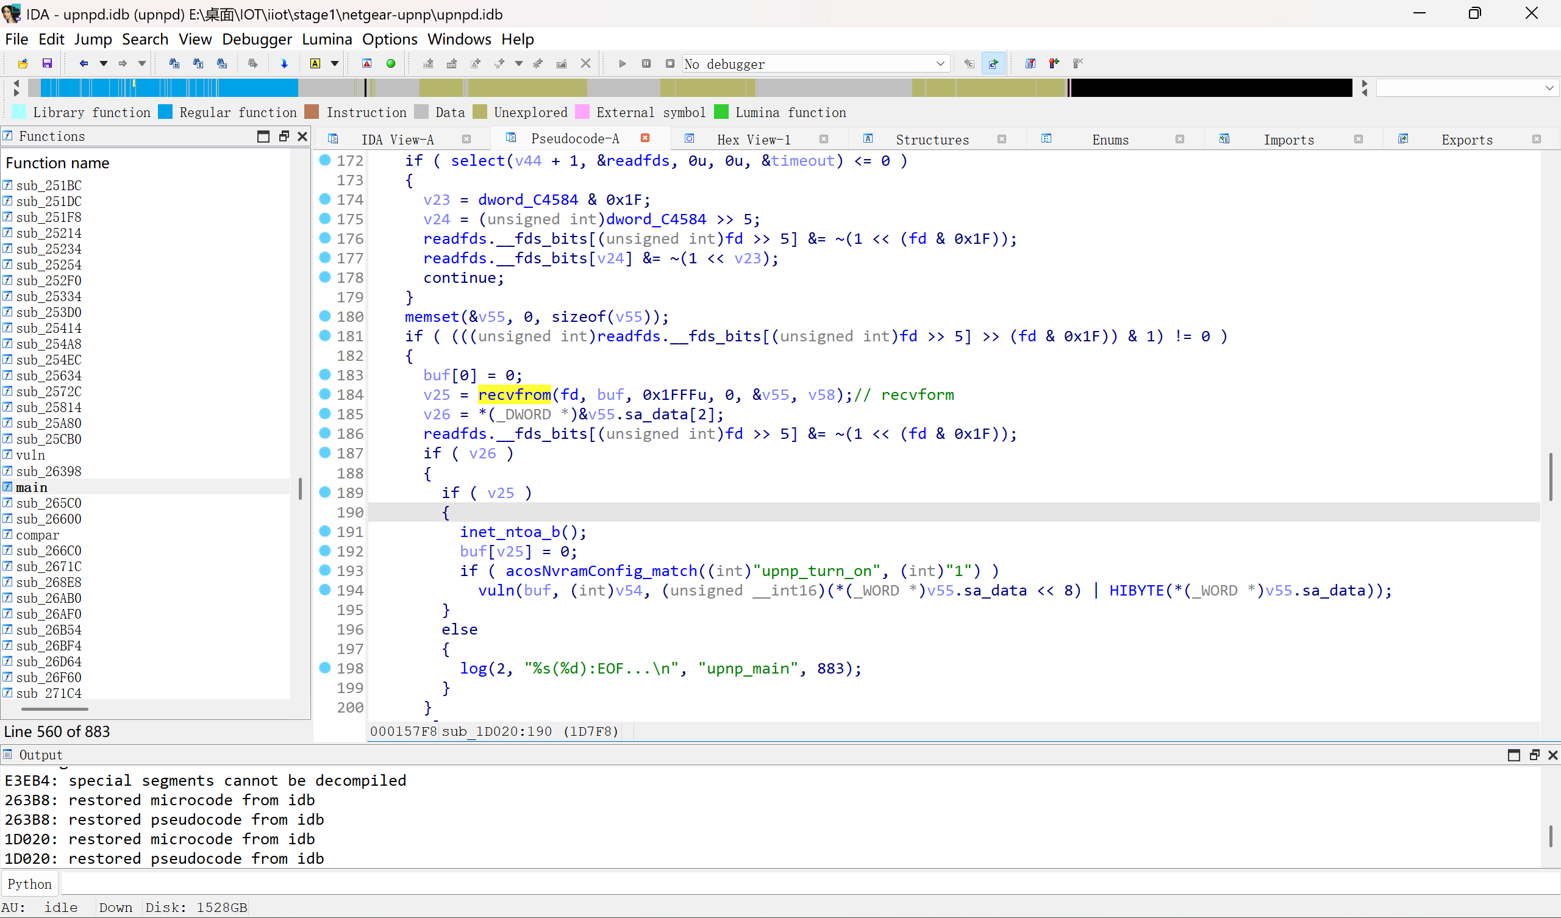This screenshot has width=1561, height=918.
Task: Click the Lumina function green legend swatch
Action: (721, 112)
